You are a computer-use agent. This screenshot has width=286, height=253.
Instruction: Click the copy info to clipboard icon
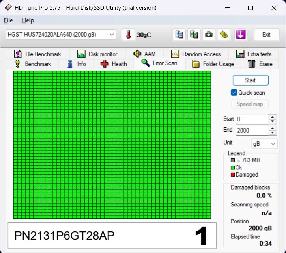pos(179,35)
